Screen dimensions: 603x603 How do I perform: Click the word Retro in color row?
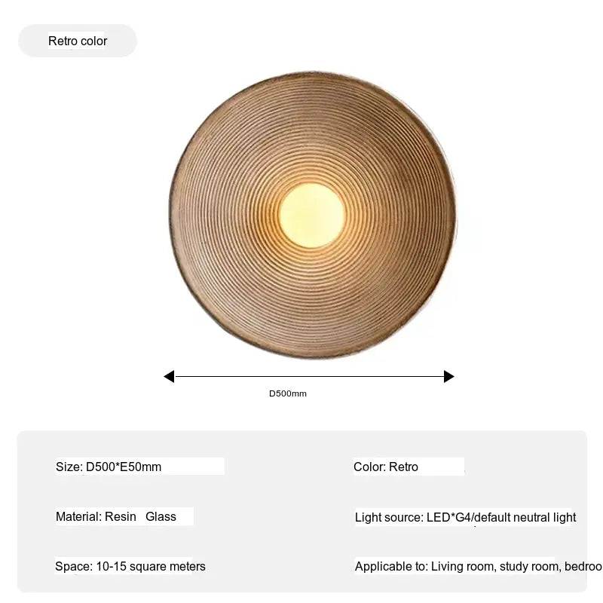403,467
